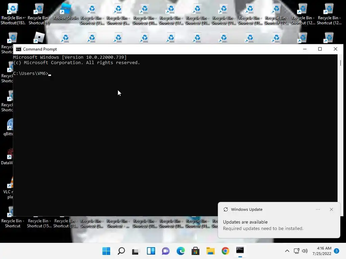Viewport: 346px width, 259px height.
Task: Dismiss the Windows Update notification
Action: click(x=331, y=209)
